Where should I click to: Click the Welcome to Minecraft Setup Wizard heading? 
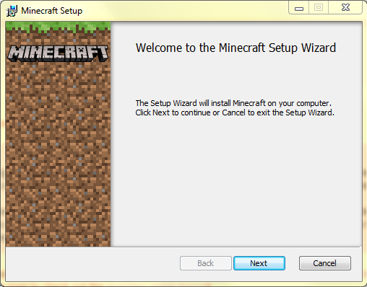pos(236,48)
